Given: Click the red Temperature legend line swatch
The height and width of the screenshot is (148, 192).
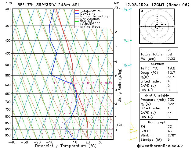Looking at the screenshot, I should (77, 11).
